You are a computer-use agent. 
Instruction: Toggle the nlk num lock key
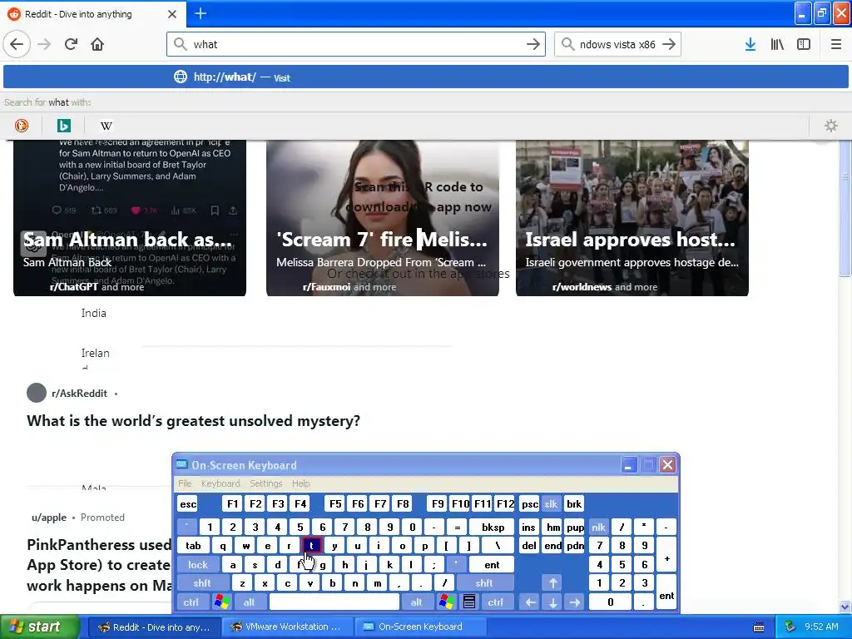(599, 527)
